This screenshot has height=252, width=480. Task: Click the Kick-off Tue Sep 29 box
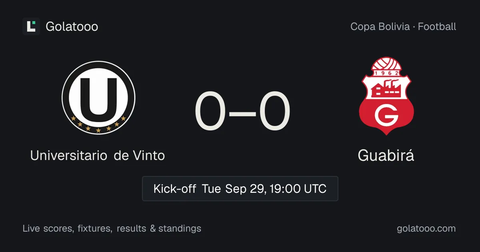(240, 188)
